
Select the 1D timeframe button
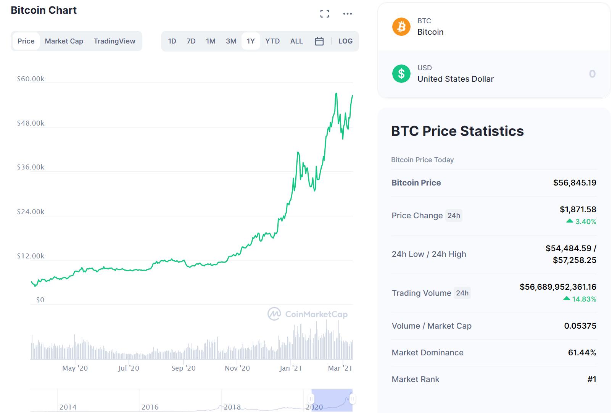pyautogui.click(x=172, y=41)
